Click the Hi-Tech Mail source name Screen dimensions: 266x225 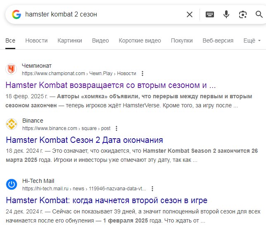tap(38, 181)
